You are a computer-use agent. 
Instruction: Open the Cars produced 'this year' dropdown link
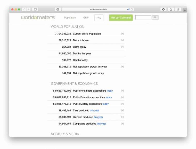[x=94, y=110]
